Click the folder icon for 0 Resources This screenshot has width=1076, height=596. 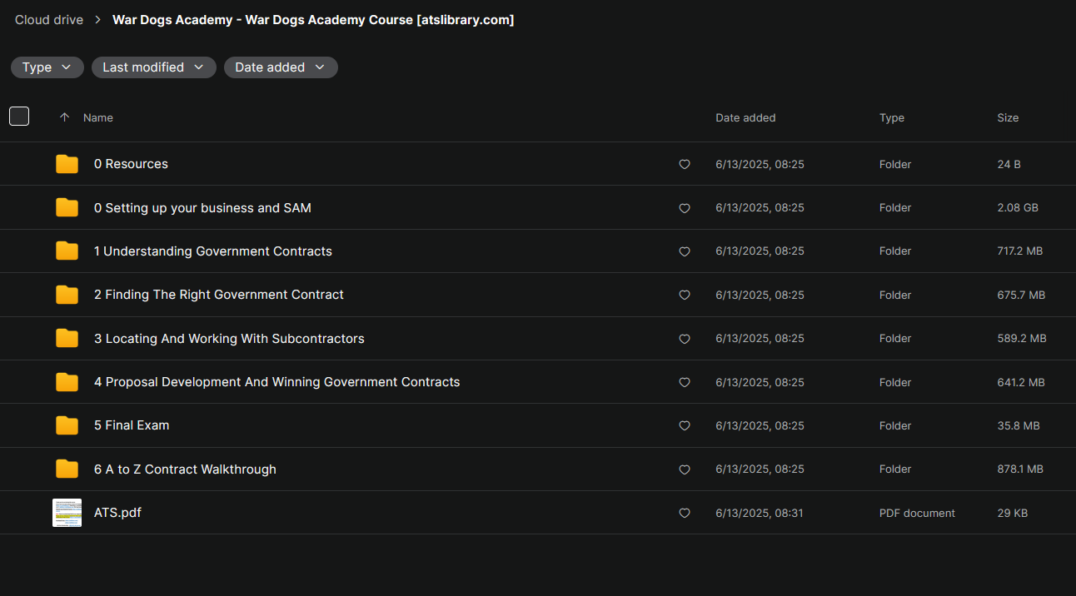[67, 164]
